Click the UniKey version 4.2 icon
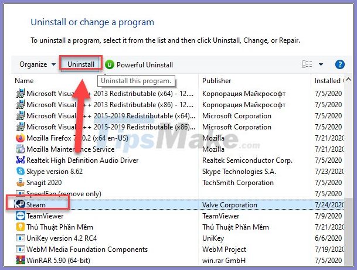 [21, 238]
